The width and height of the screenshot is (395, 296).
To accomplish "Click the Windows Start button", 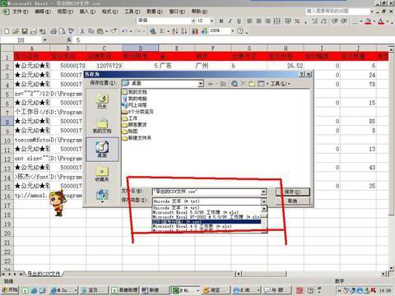I will point(10,289).
